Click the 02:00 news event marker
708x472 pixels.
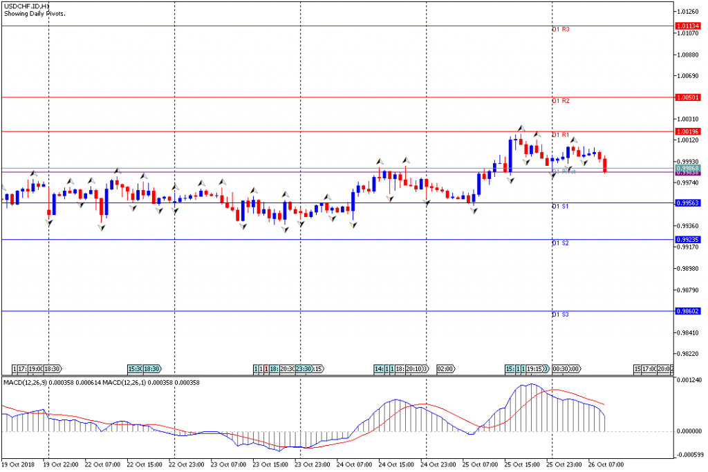445,369
